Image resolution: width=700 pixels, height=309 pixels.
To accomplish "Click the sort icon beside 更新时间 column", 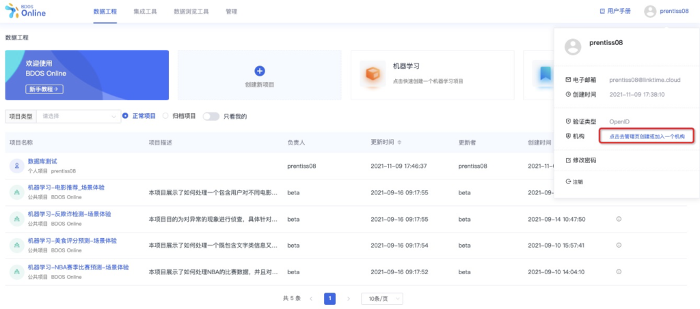I will pyautogui.click(x=399, y=143).
